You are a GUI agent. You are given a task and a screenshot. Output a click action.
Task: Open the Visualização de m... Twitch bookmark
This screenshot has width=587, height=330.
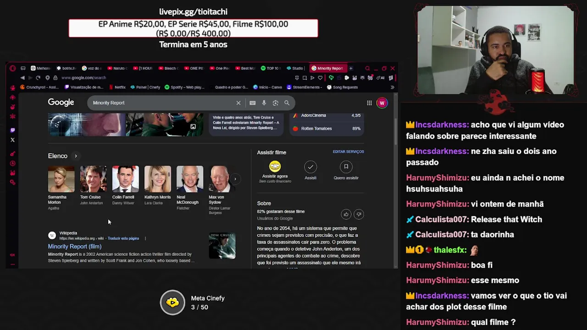(84, 87)
